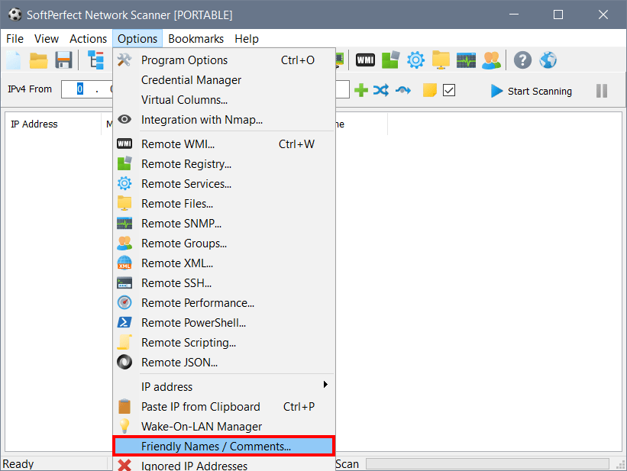Click the Ready status bar text
The height and width of the screenshot is (471, 627).
[x=18, y=464]
